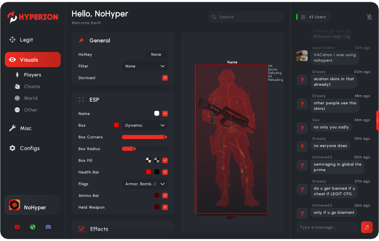Screen dimensions: 379x241
Task: Disable the Dormant checkbox
Action: pos(165,78)
